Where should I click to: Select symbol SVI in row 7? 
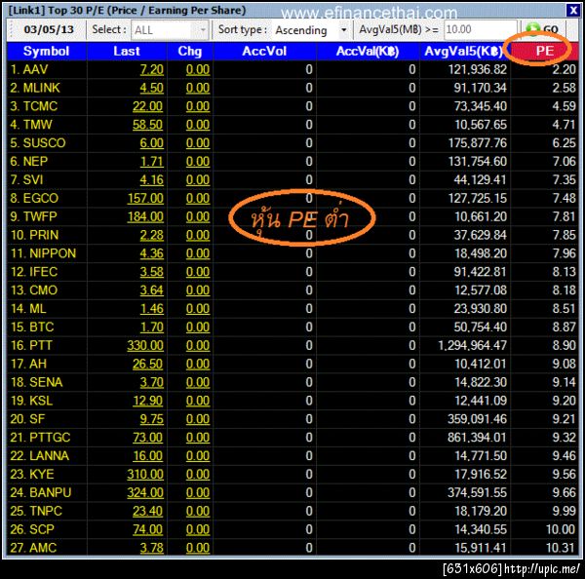pos(33,179)
